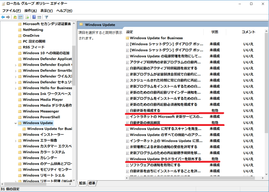Expand Windows Defender Exploit node

pyautogui.click(x=16, y=65)
